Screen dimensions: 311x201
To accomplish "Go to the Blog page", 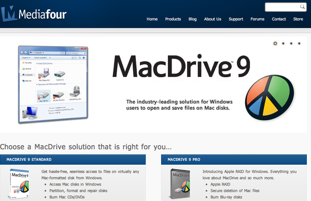I will [192, 19].
